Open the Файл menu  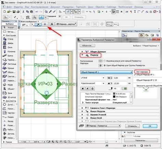(x=9, y=7)
